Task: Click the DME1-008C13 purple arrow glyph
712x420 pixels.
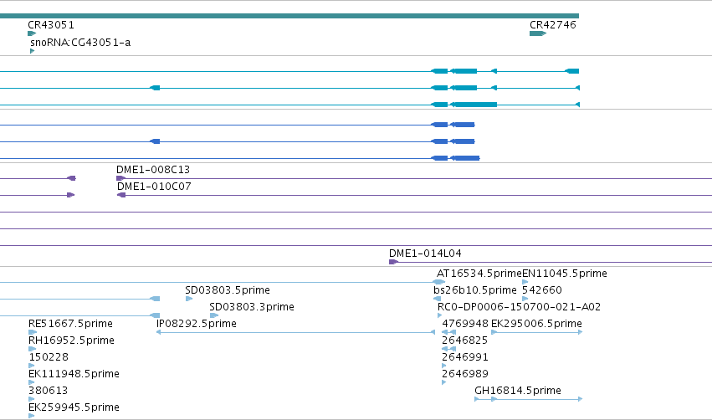Action: click(x=120, y=178)
